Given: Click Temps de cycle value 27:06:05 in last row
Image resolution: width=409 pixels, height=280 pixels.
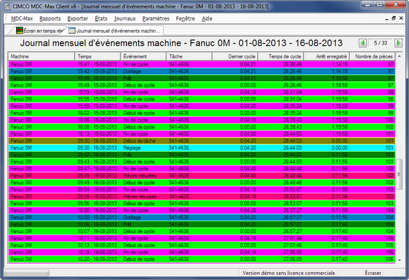Looking at the screenshot, I should click(293, 259).
